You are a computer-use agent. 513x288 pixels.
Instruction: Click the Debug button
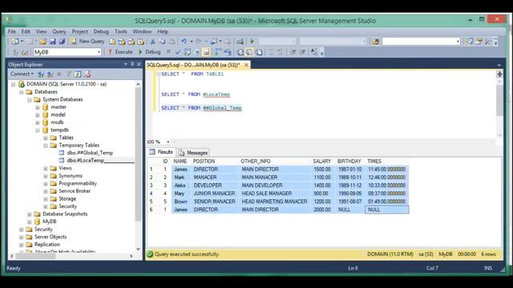pos(149,52)
